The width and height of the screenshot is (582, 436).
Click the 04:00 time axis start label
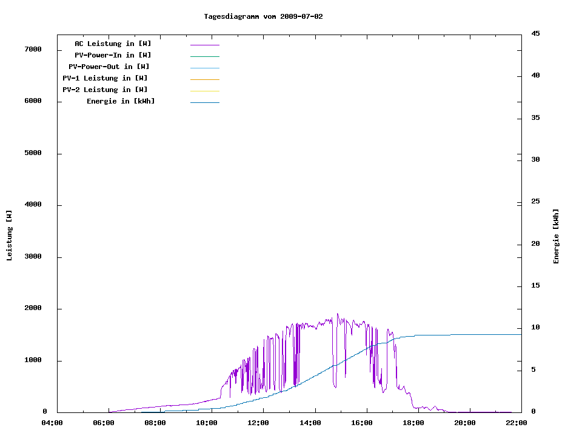pos(52,423)
